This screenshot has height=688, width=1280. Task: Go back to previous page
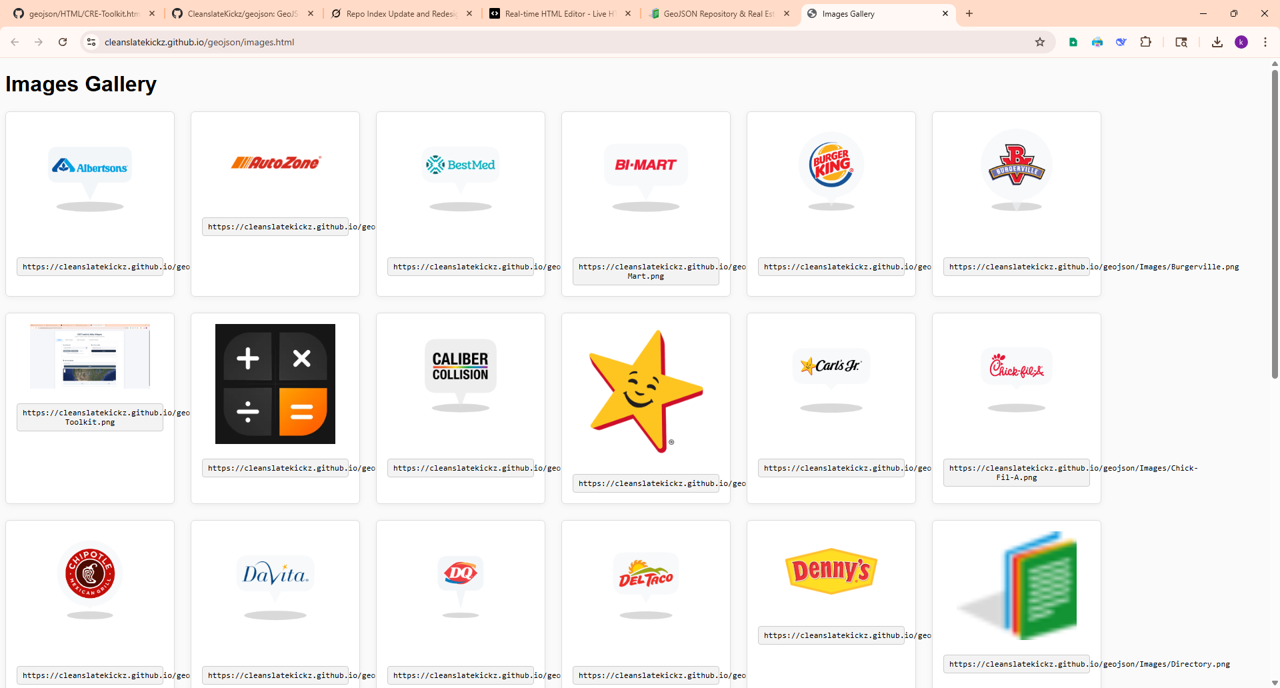point(15,42)
